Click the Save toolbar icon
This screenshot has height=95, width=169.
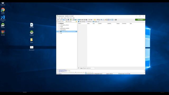click(98, 20)
